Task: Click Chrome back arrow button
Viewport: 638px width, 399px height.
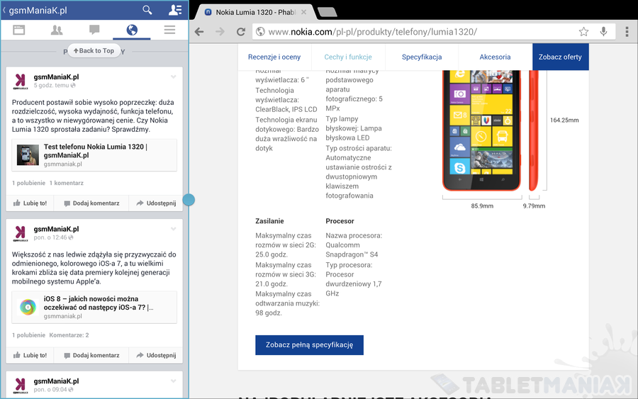Action: [199, 32]
